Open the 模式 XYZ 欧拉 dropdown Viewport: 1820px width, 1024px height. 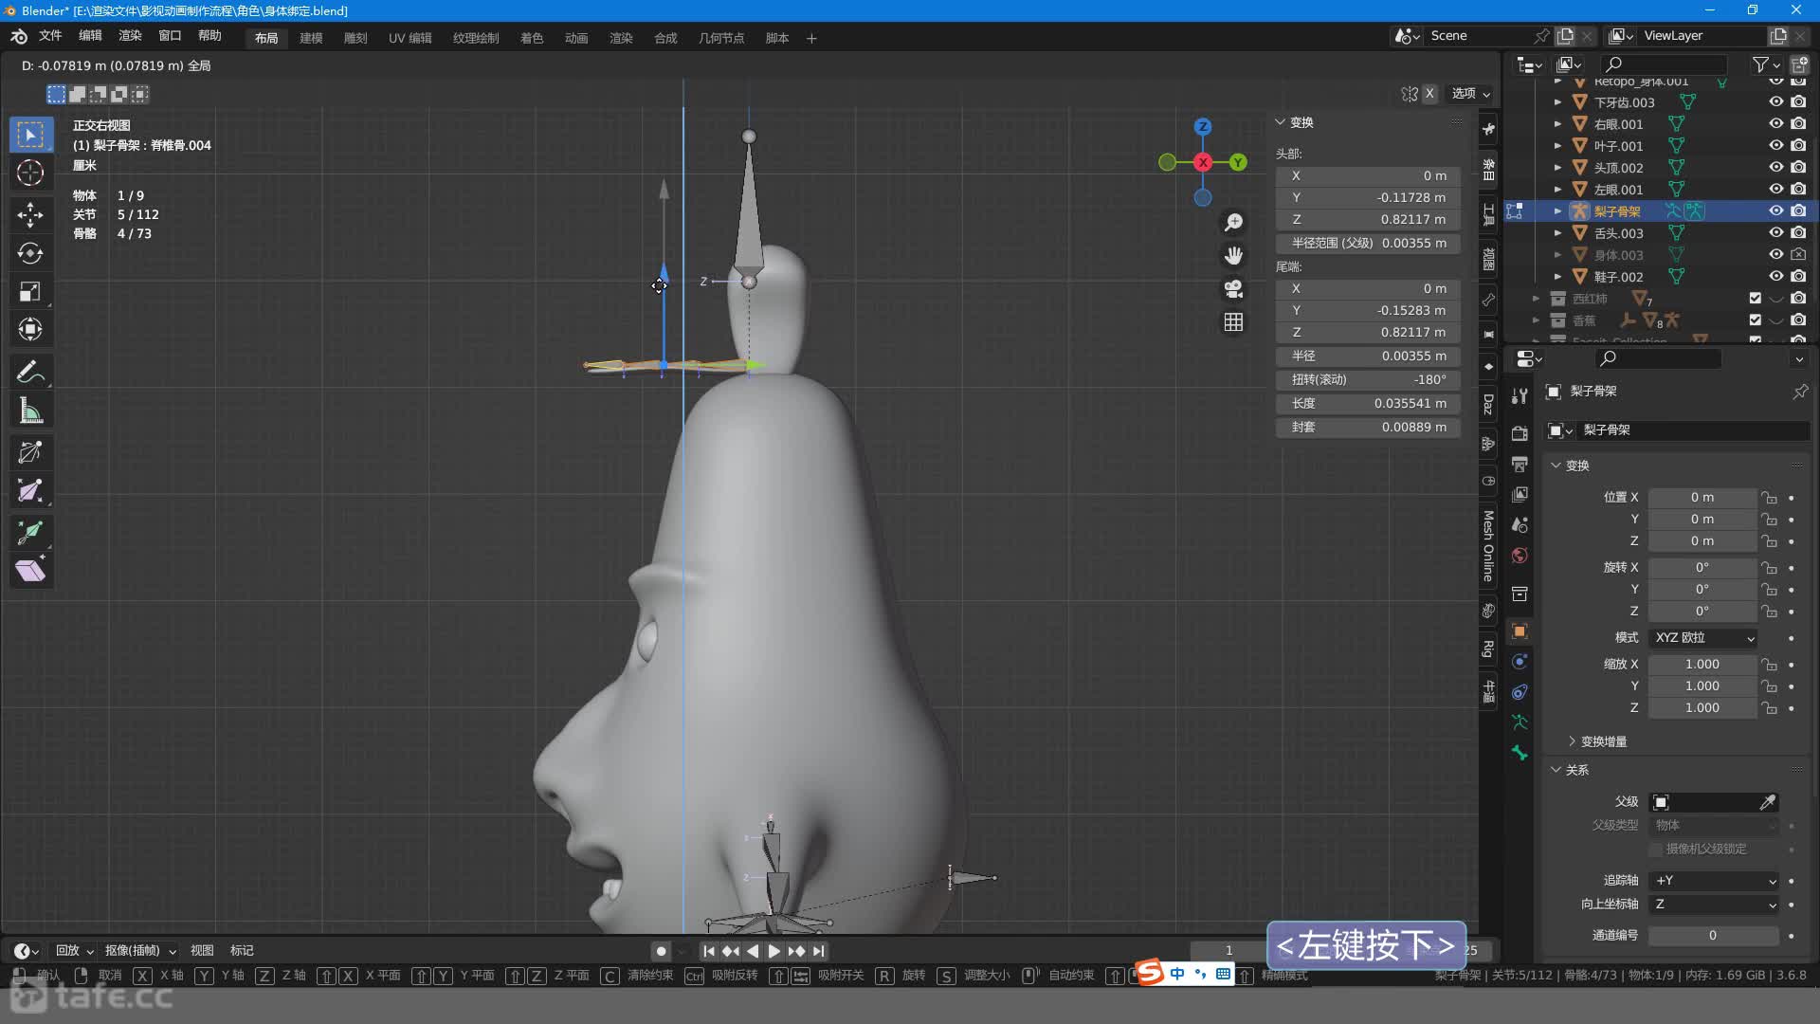(x=1703, y=638)
